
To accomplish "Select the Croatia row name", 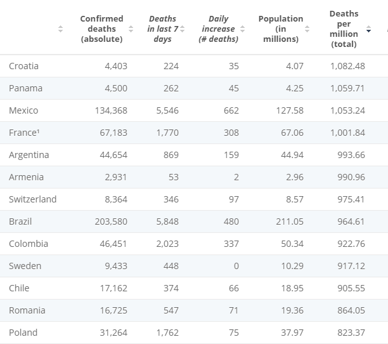I will pos(23,66).
